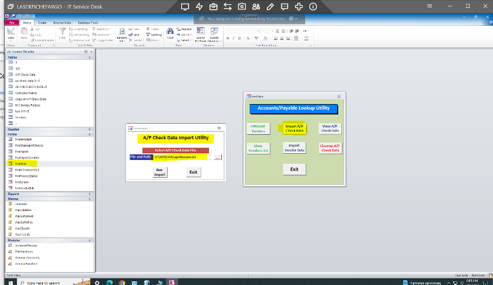Click the Bold formatting icon
The width and height of the screenshot is (493, 285).
click(x=227, y=38)
